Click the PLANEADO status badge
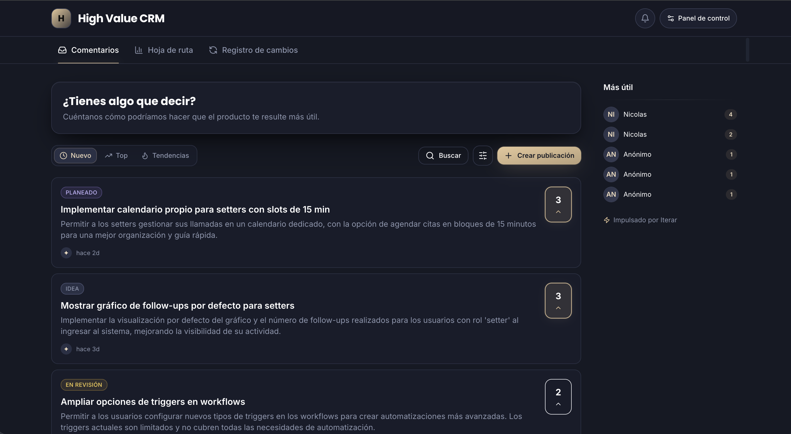The height and width of the screenshot is (434, 791). [x=81, y=193]
